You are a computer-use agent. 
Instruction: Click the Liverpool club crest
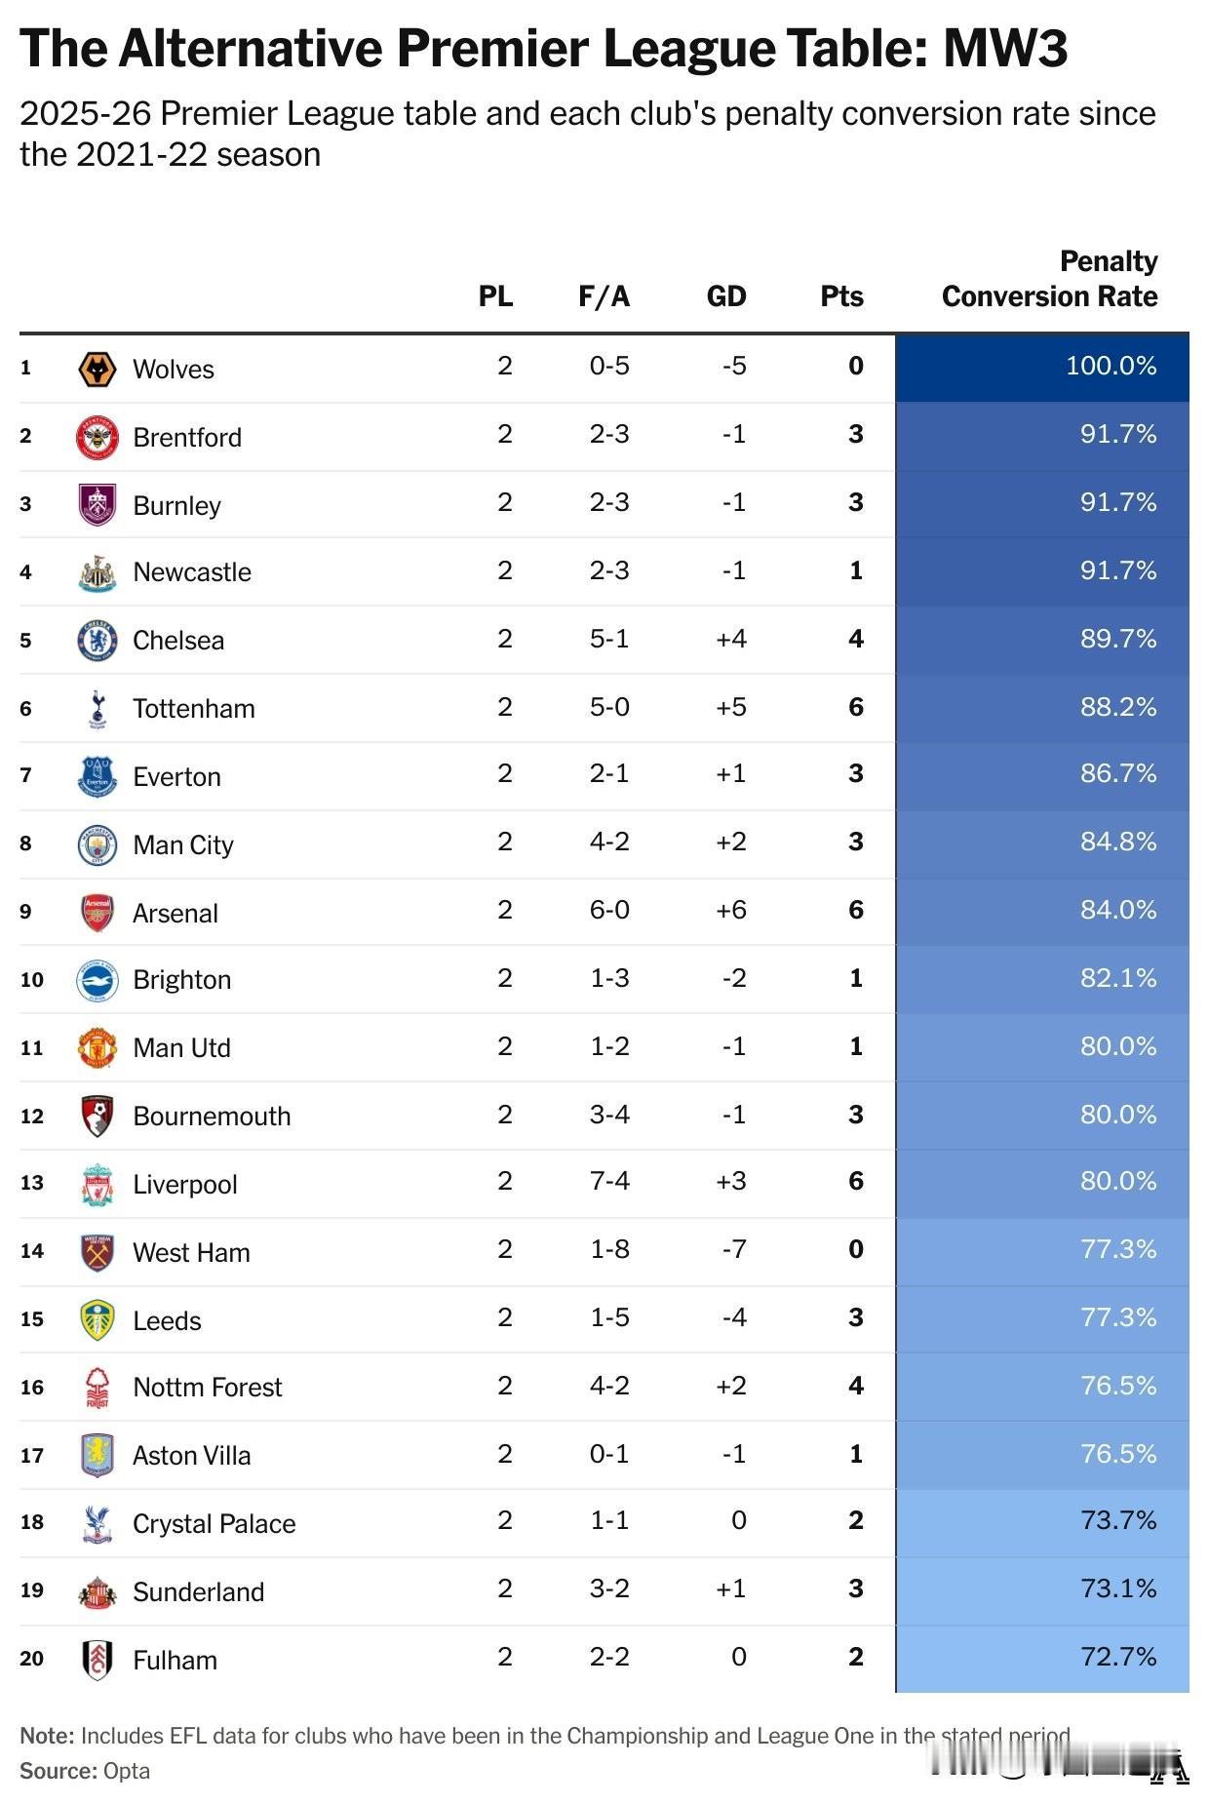tap(97, 1184)
